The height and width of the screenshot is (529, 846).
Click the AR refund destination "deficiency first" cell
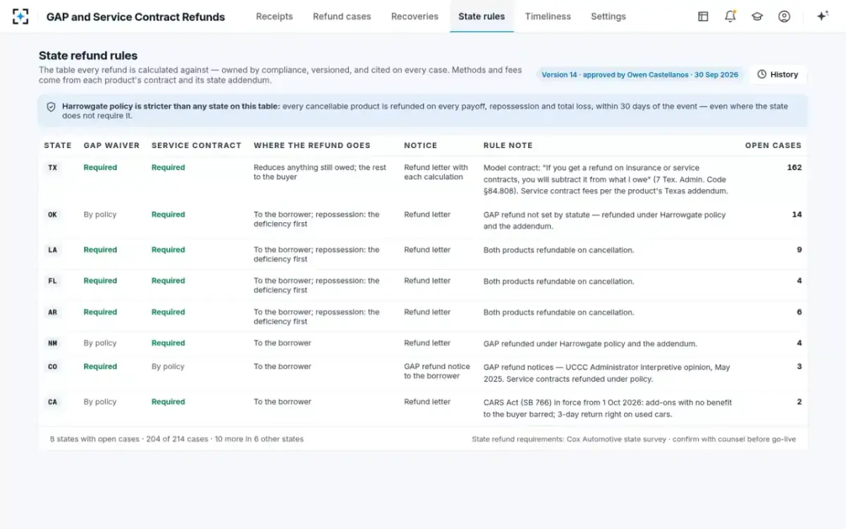(317, 316)
